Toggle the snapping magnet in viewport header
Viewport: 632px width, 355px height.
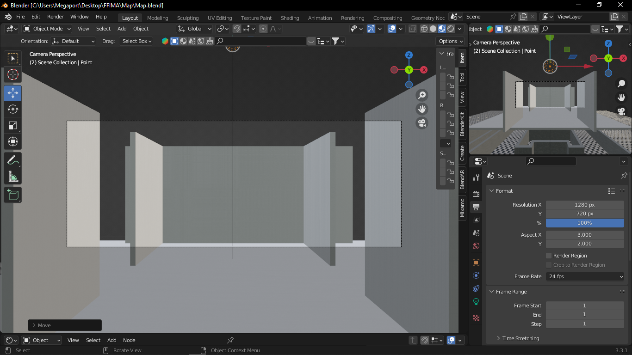(237, 29)
